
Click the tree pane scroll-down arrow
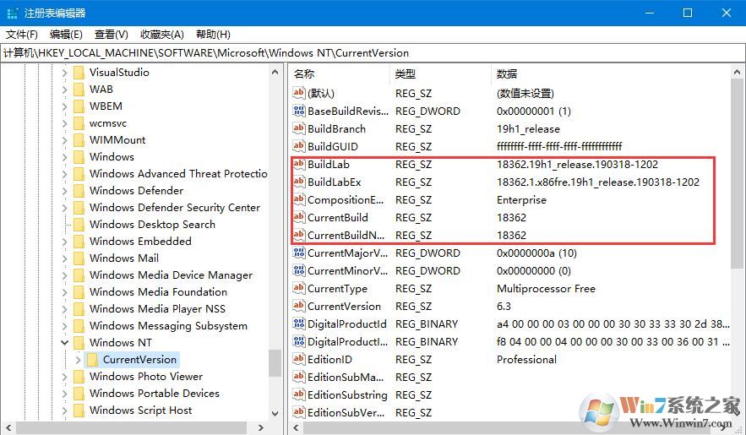point(275,413)
